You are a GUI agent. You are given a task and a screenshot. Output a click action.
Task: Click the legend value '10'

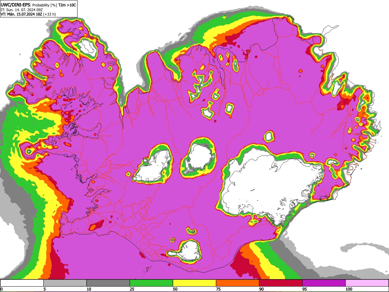(x=89, y=289)
